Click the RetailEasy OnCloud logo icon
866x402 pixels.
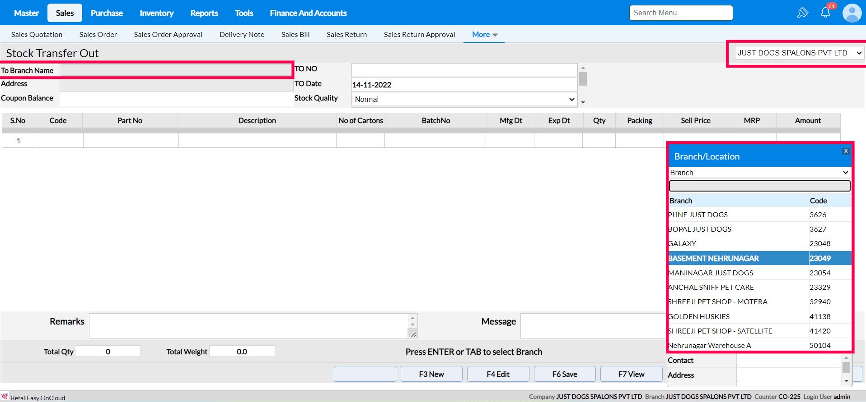point(5,397)
